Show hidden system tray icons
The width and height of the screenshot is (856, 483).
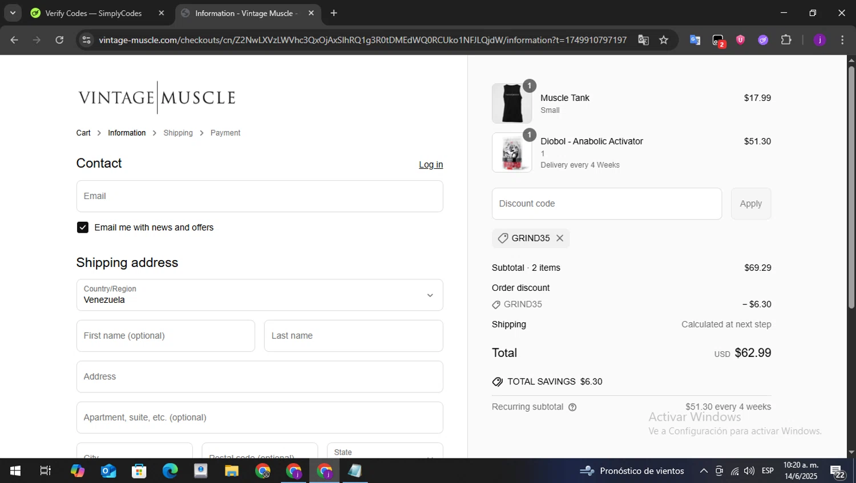704,471
